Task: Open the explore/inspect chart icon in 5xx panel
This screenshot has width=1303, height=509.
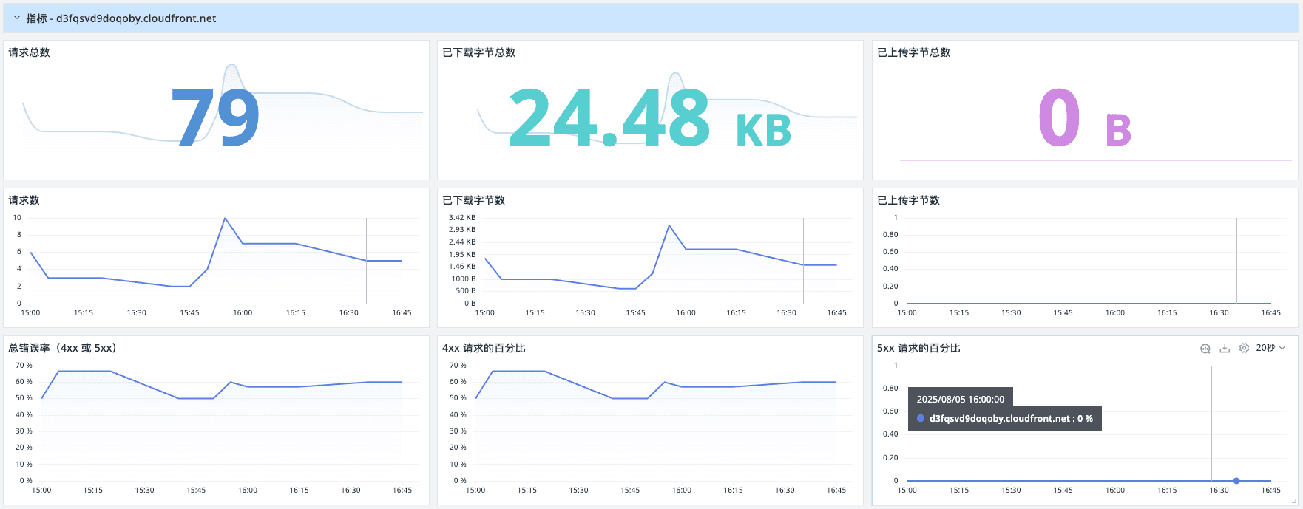Action: tap(1205, 349)
